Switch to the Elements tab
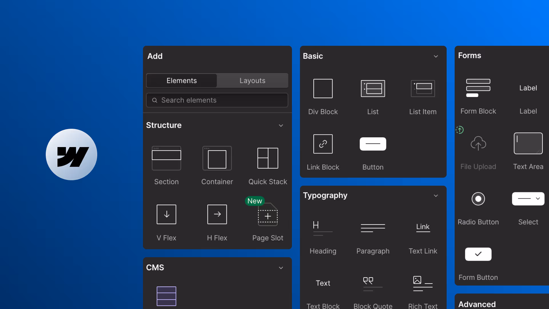The width and height of the screenshot is (549, 309). tap(182, 81)
